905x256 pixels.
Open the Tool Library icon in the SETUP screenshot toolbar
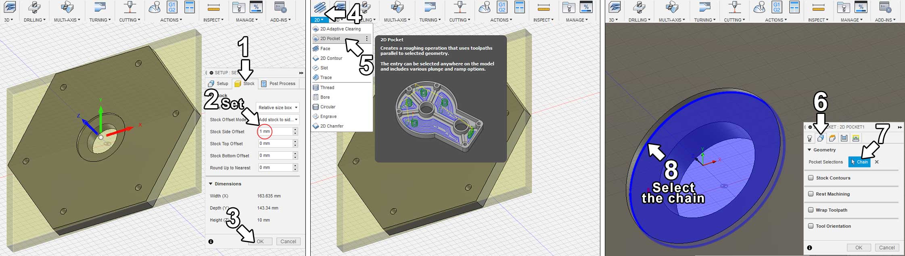click(x=239, y=7)
